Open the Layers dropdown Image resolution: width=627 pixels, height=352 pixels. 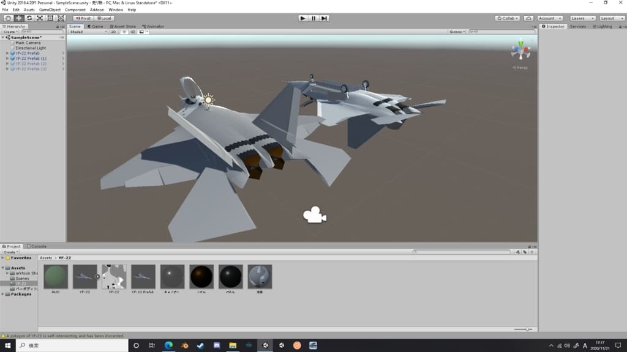(582, 18)
